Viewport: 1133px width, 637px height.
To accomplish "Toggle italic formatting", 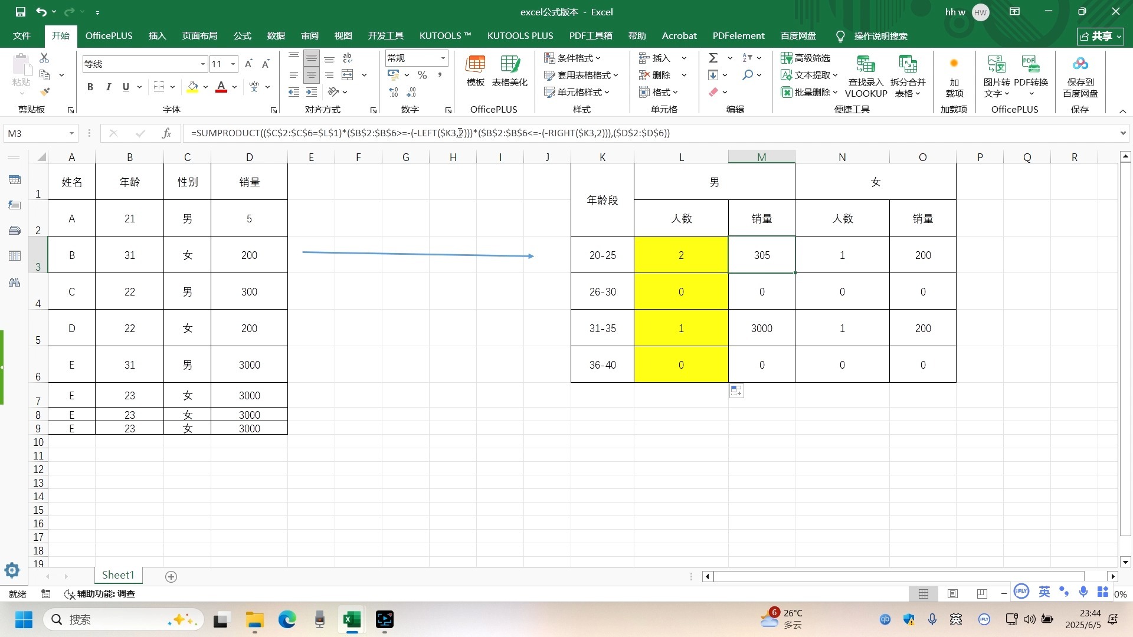I will 108,87.
